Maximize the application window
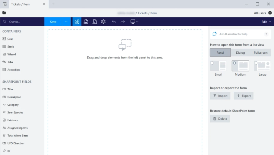Screen dimensions: 274x155 point(258,4)
